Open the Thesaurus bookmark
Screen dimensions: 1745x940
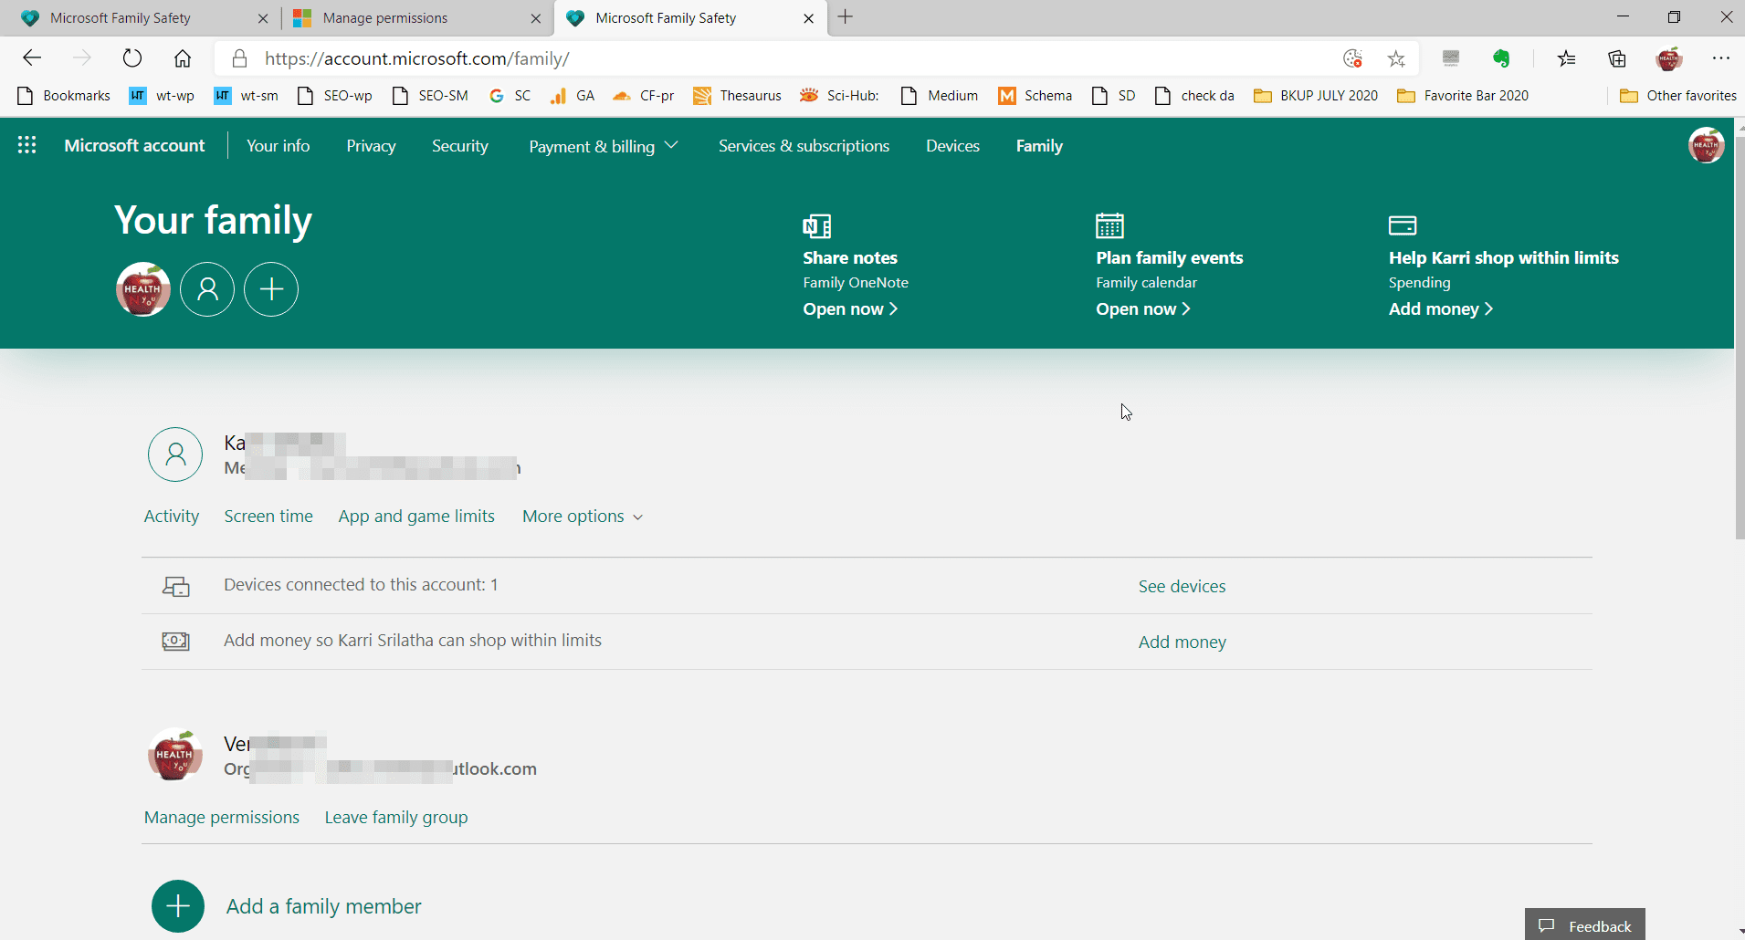737,96
